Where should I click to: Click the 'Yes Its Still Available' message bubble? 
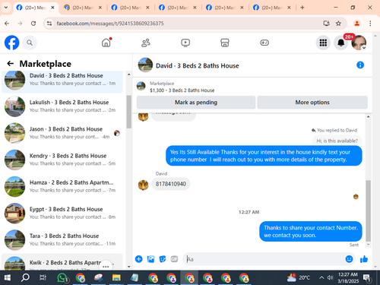(x=264, y=156)
